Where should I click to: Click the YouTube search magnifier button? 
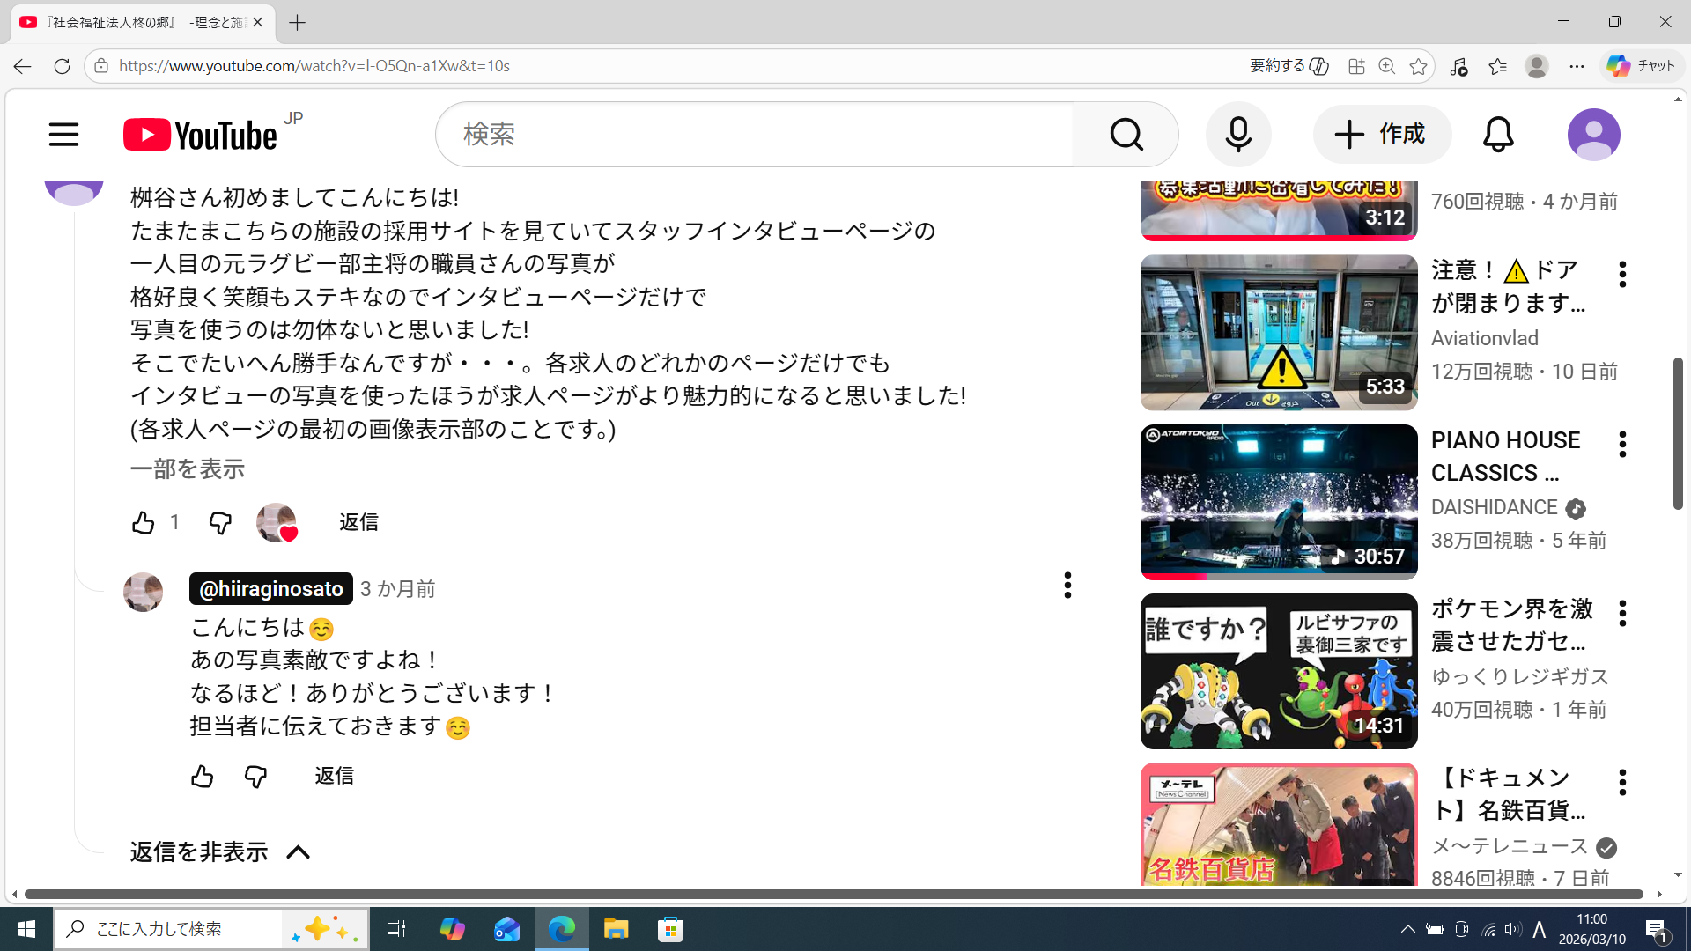click(x=1126, y=135)
